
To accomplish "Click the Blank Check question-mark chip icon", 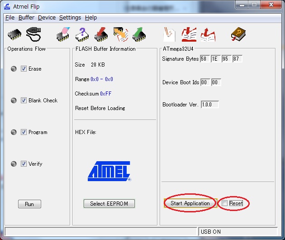I will pos(82,34).
